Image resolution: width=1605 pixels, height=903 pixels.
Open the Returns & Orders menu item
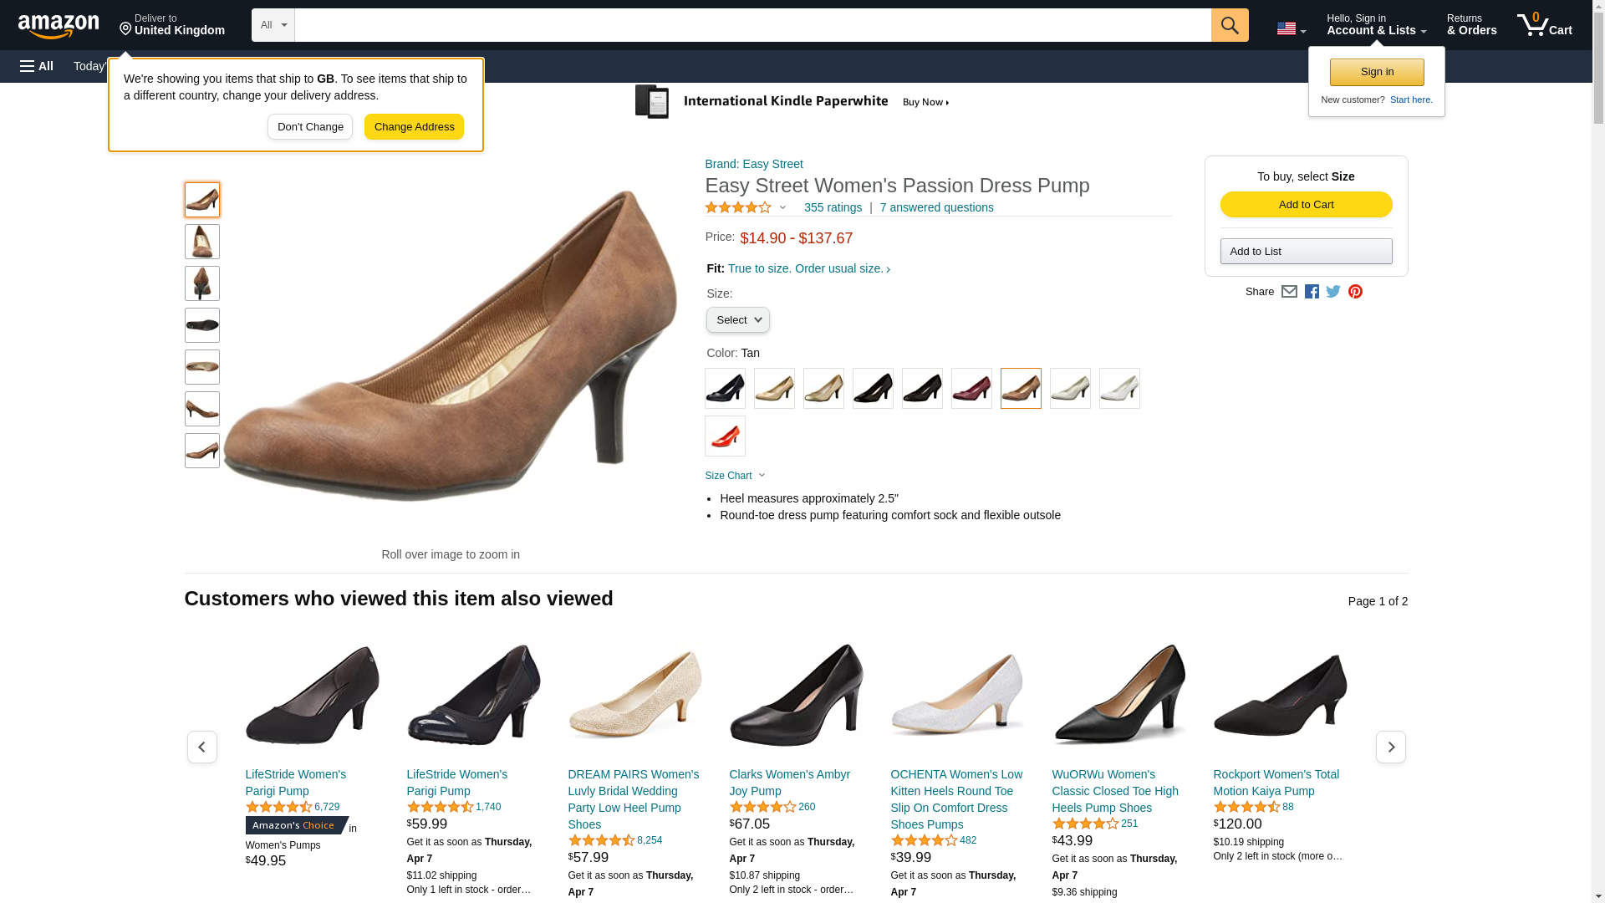[x=1471, y=25]
